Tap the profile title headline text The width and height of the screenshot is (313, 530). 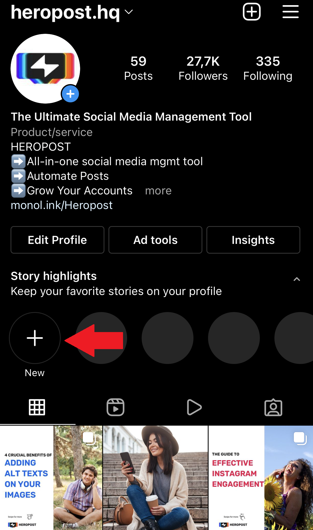pyautogui.click(x=131, y=117)
